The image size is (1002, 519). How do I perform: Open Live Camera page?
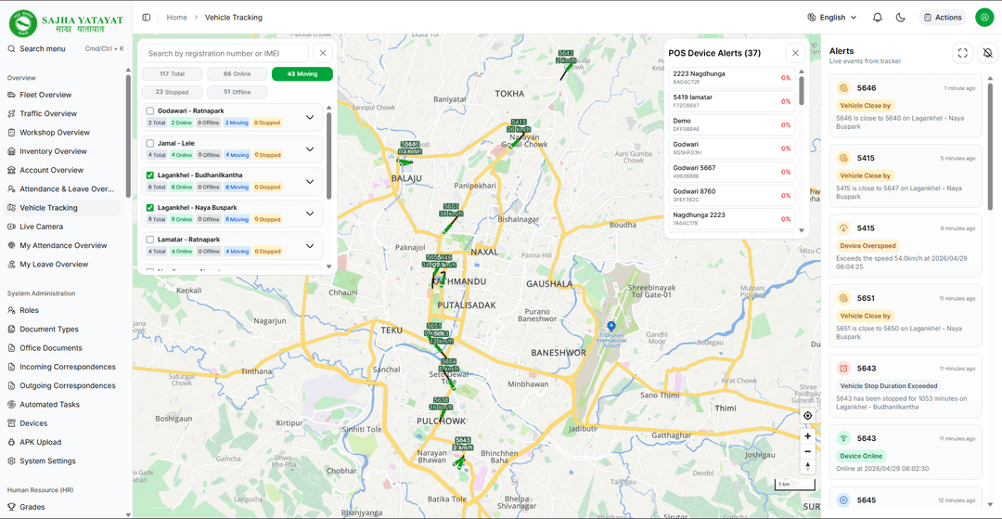(41, 227)
